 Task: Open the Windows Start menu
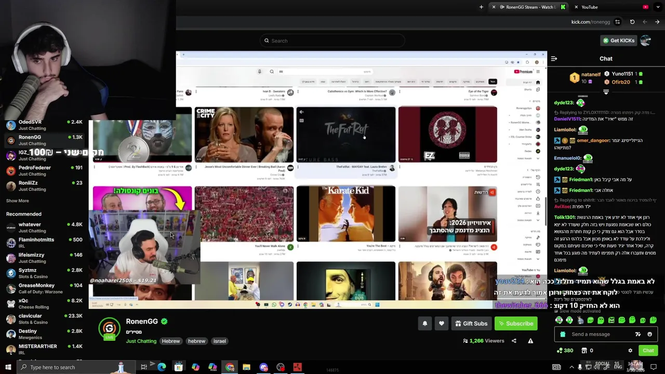8,367
